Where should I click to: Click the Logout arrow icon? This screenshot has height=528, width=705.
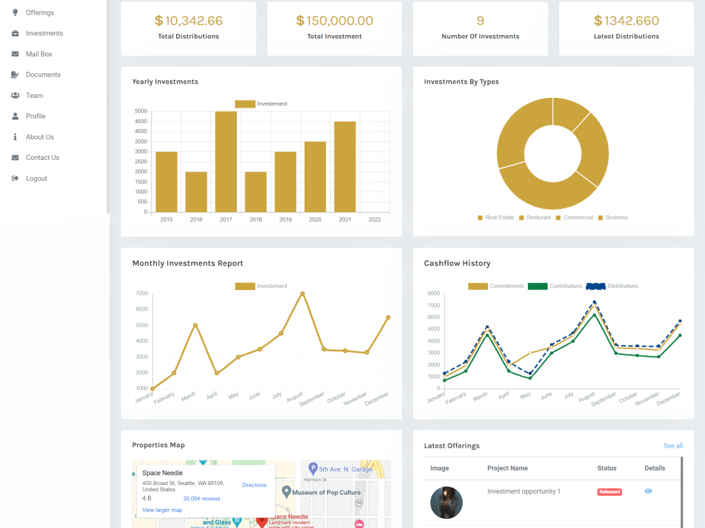pos(16,178)
